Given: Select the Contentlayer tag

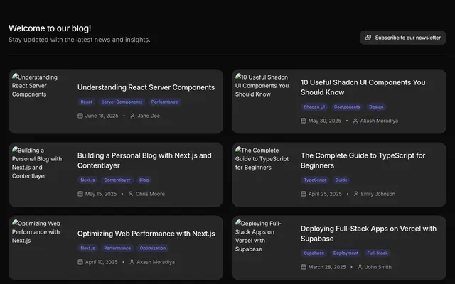Looking at the screenshot, I should pos(117,180).
